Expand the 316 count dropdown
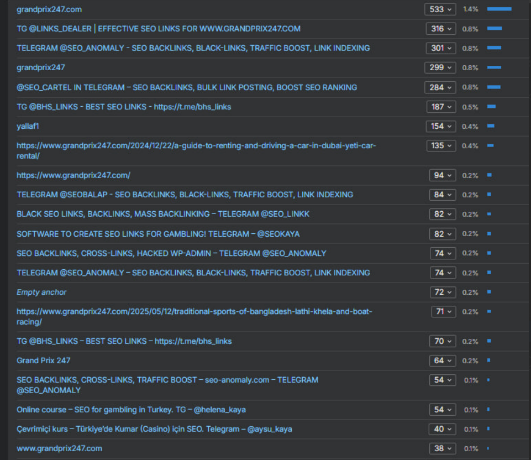The height and width of the screenshot is (460, 531). pos(441,29)
